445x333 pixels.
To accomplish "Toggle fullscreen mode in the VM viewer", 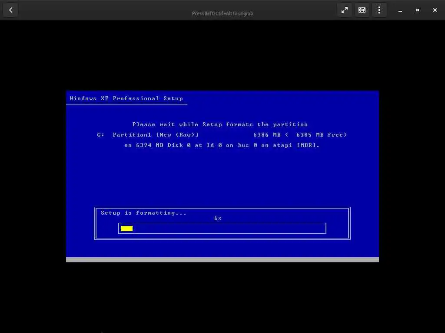I will (345, 10).
